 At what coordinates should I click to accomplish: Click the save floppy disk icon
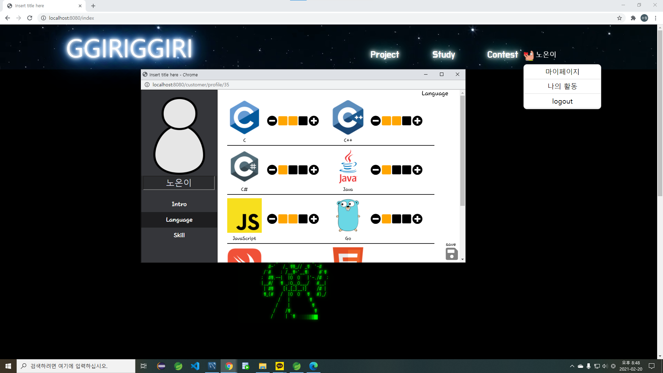(x=451, y=254)
